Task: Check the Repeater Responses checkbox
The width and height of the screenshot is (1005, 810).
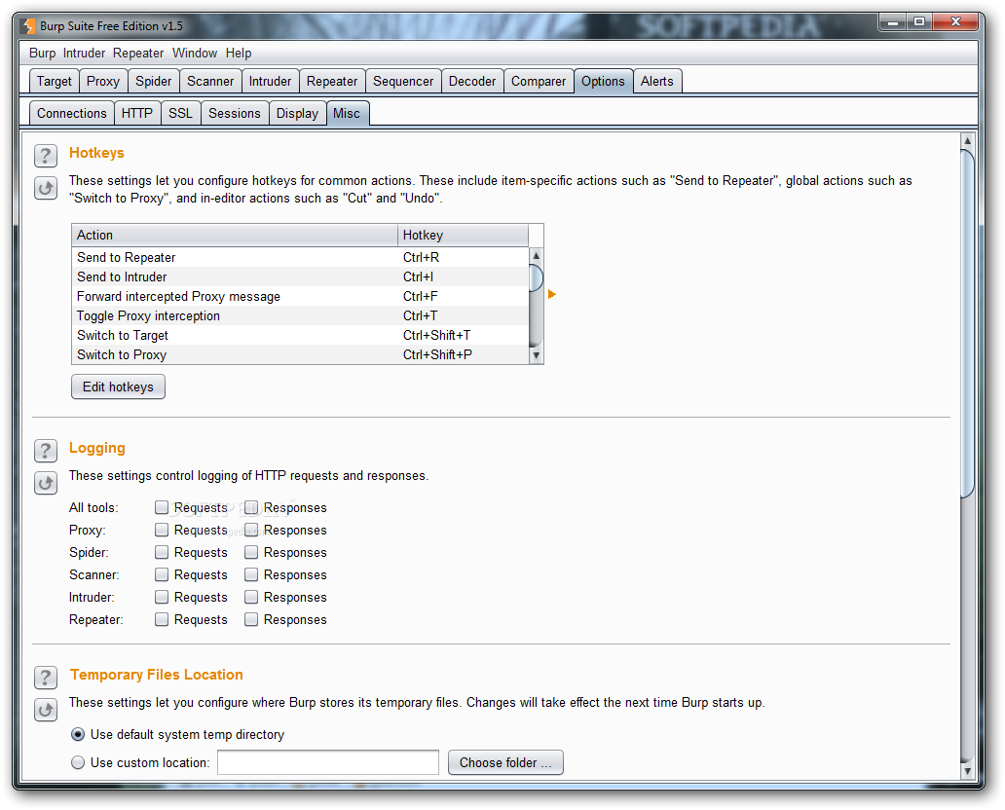Action: point(251,620)
